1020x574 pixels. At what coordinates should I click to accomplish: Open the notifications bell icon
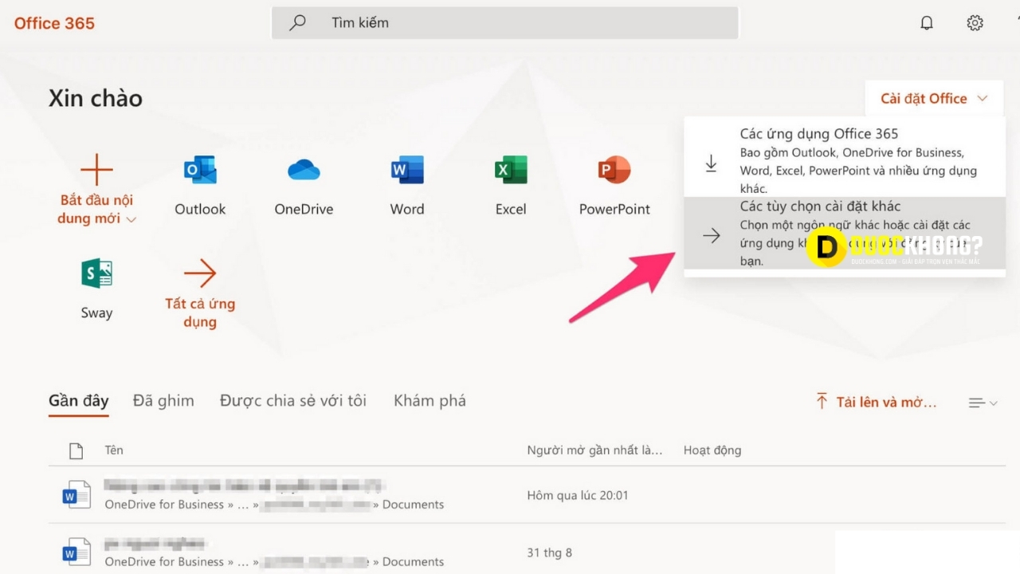tap(927, 22)
